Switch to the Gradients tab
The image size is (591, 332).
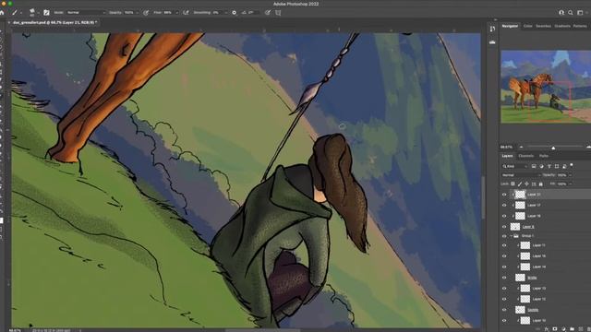(x=562, y=26)
